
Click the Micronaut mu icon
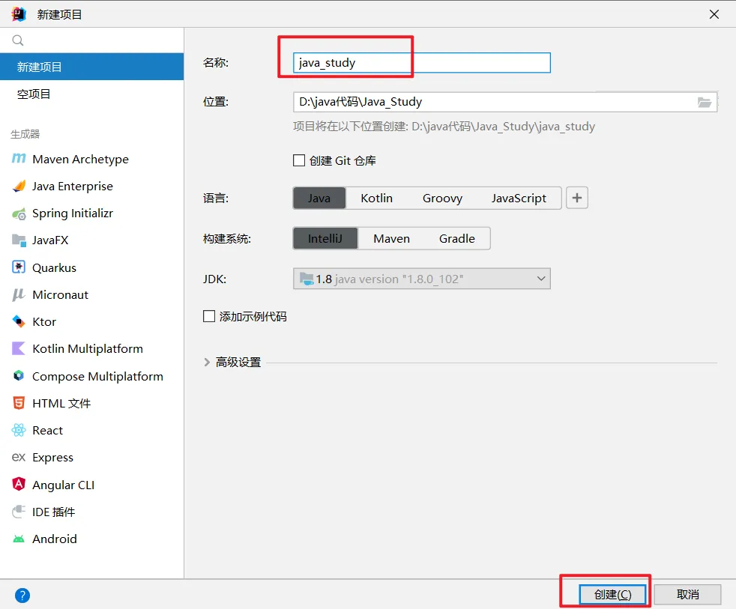coord(18,294)
